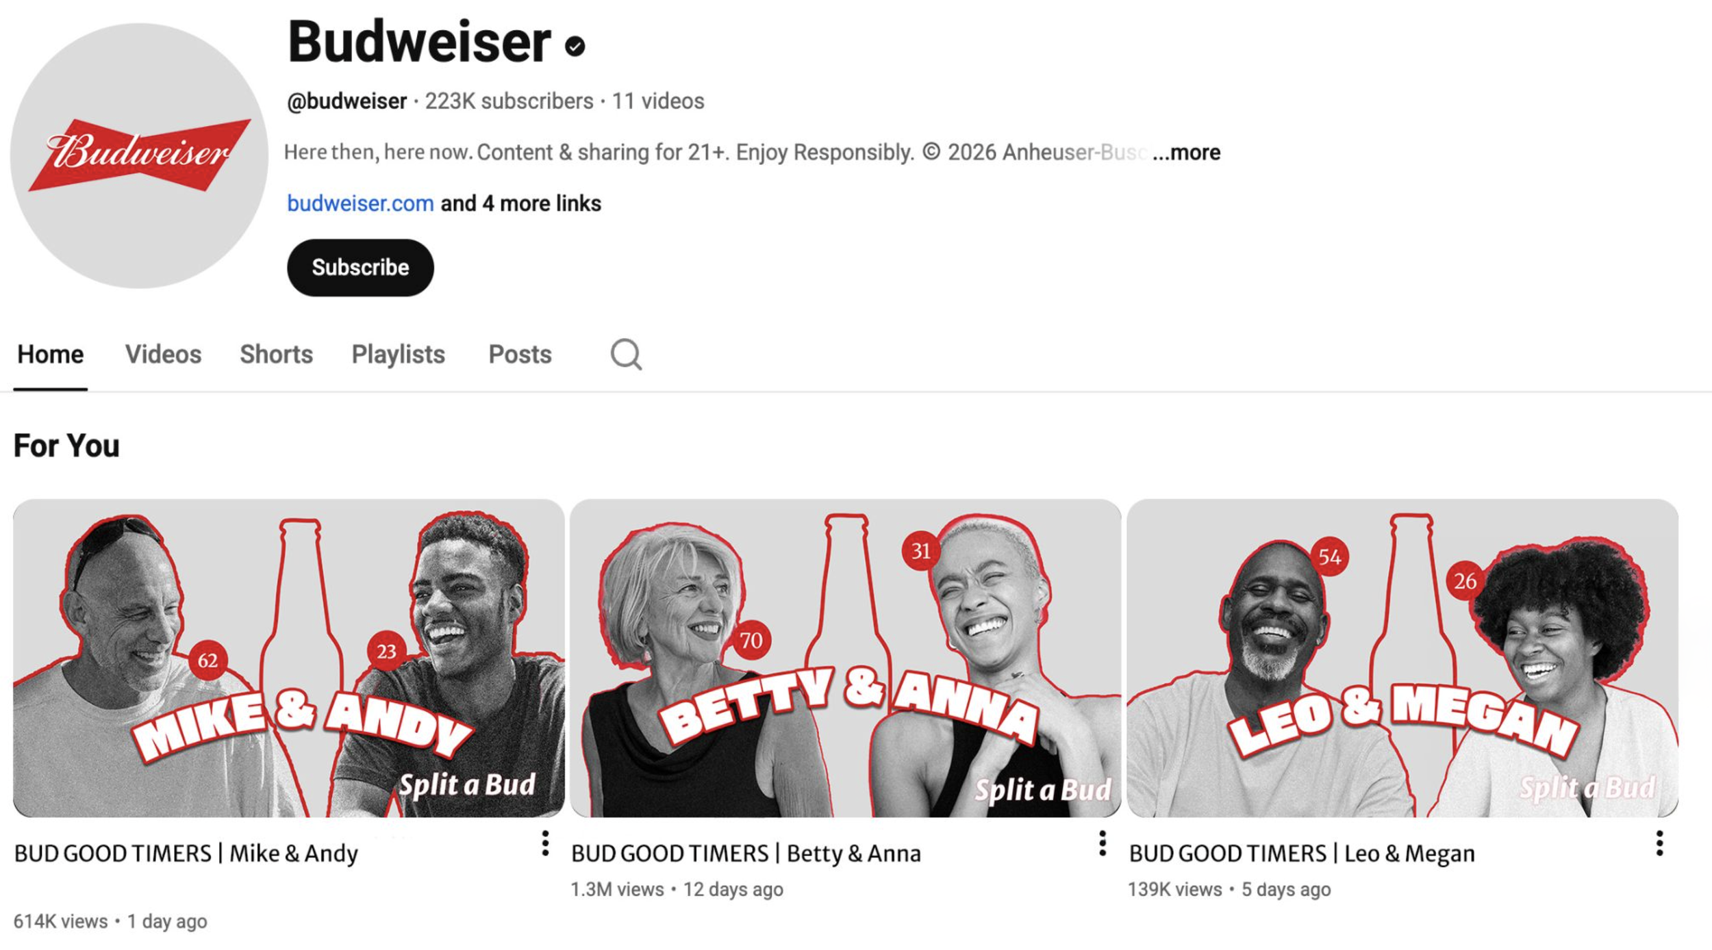Viewport: 1712px width, 950px height.
Task: Open options menu for Betty & Anna video
Action: pos(1102,843)
